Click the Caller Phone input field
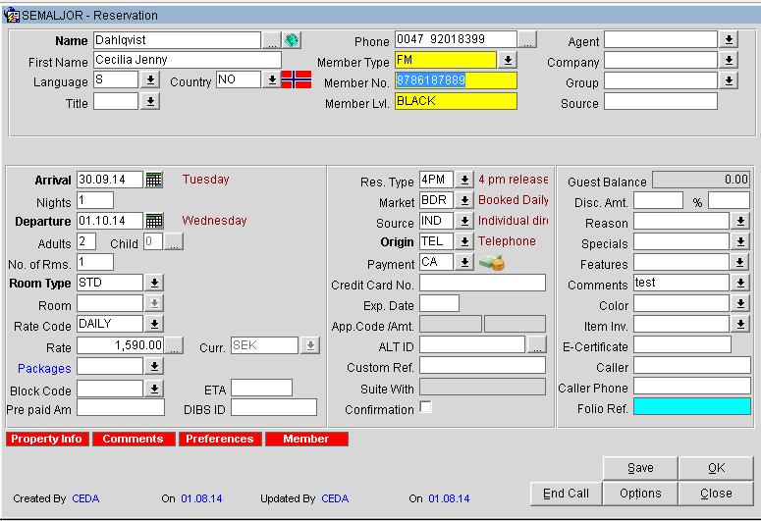Screen dimensions: 761x521 (x=692, y=387)
